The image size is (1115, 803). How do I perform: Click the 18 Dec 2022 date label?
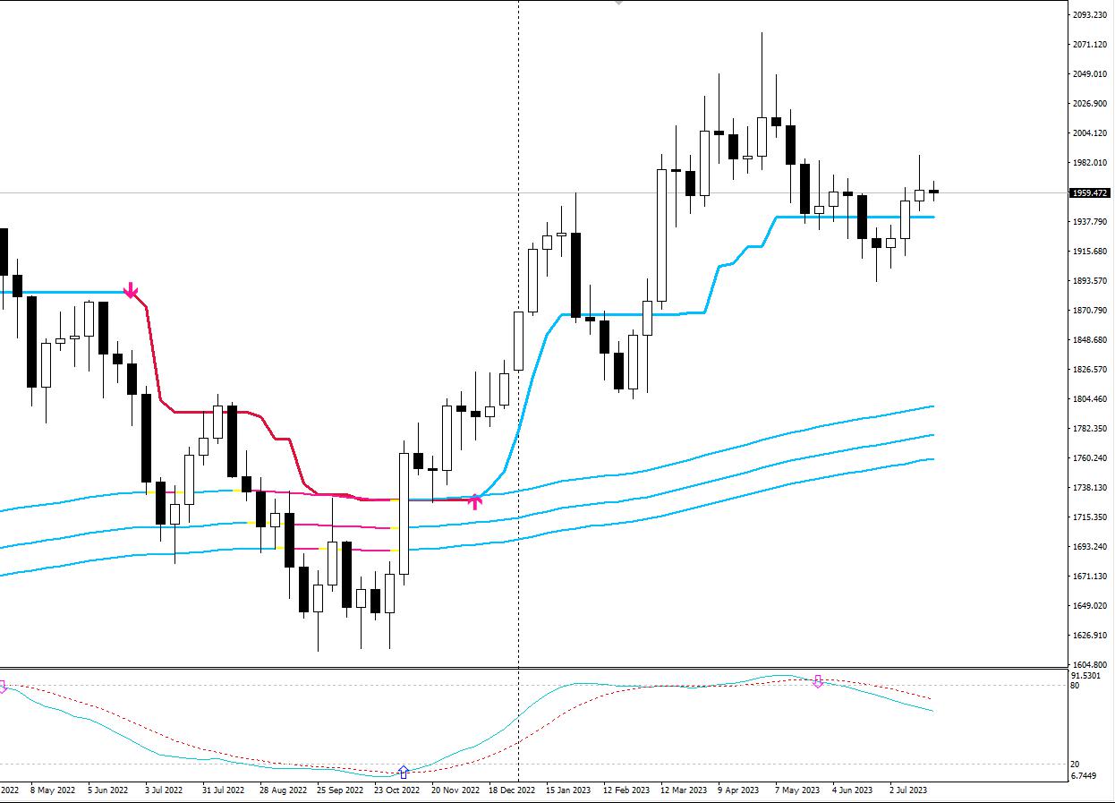(511, 790)
